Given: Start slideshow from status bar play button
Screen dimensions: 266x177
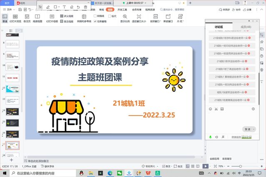Looking at the screenshot, I should [205, 166].
